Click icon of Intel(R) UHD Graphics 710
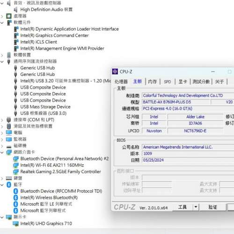This screenshot has height=234, width=234. 16,224
